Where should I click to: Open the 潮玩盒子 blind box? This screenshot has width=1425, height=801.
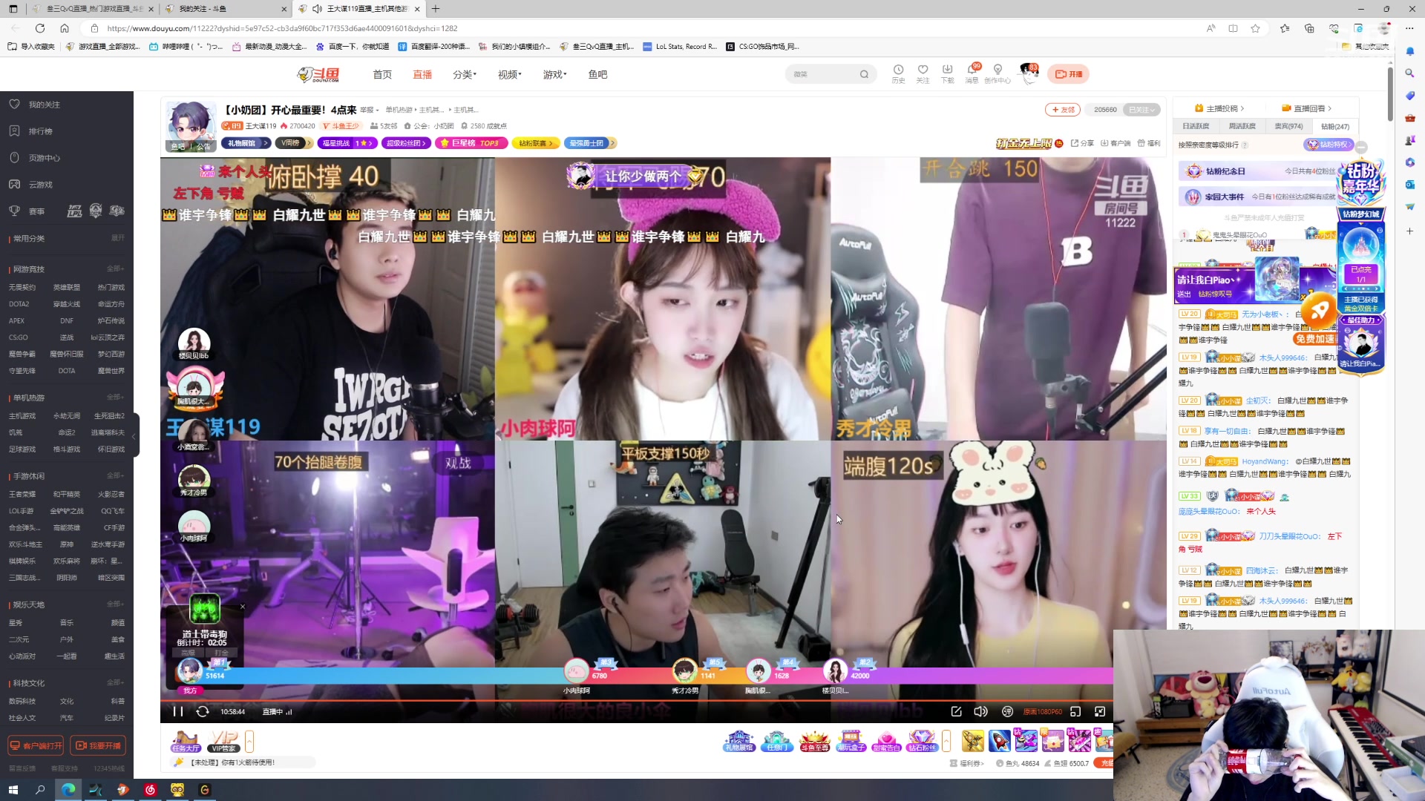pos(851,740)
